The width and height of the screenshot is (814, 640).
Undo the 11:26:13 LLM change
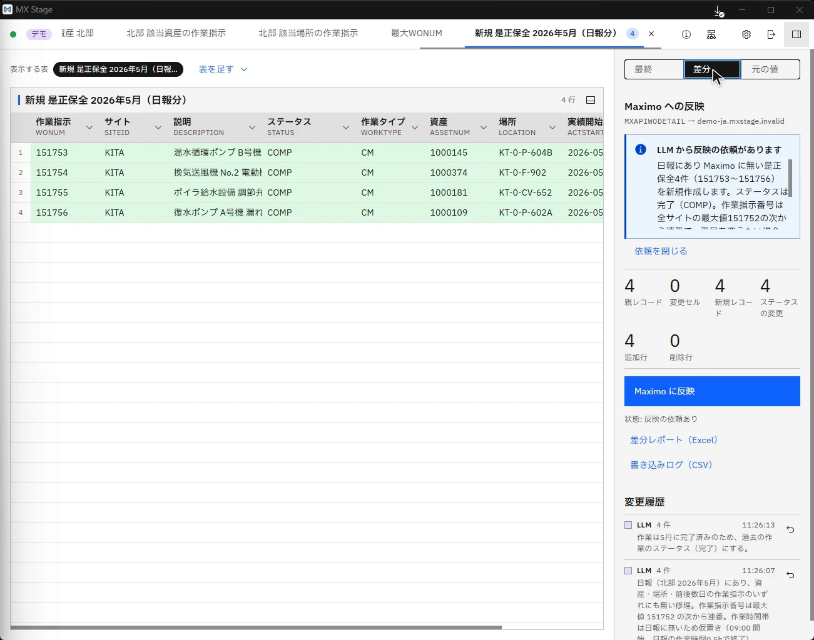[790, 529]
